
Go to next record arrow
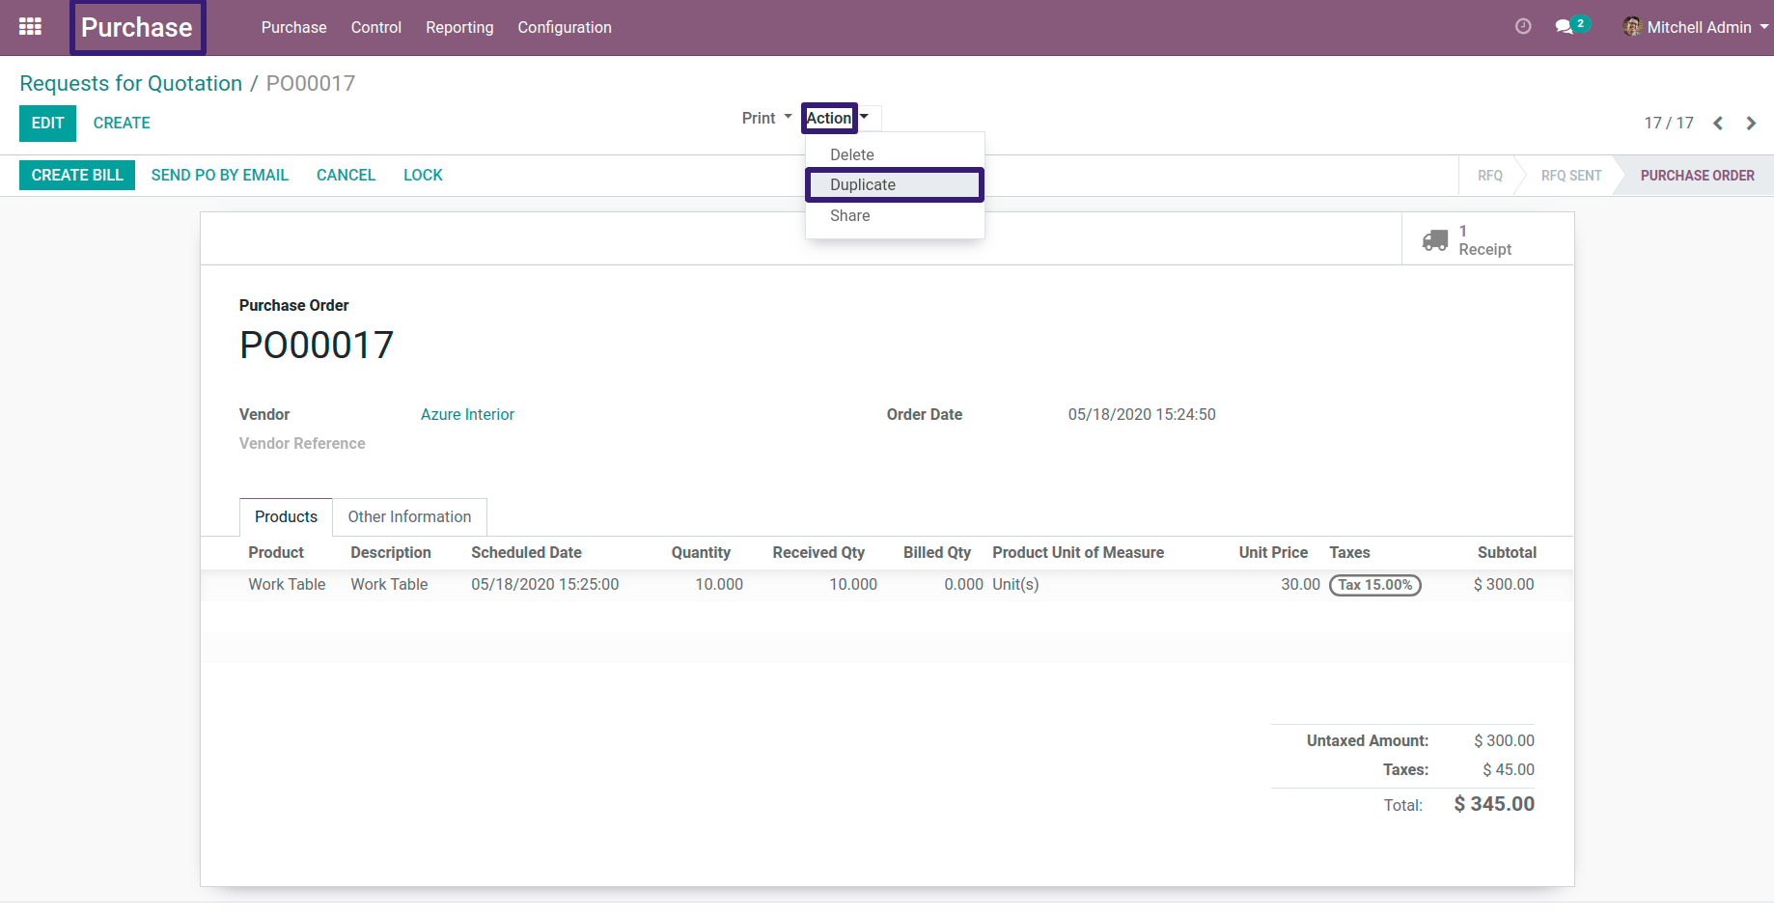click(1751, 124)
